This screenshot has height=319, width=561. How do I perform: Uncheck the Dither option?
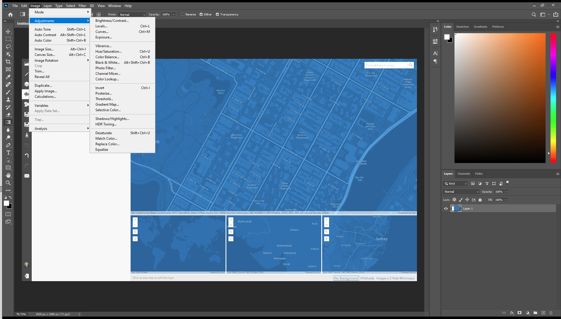201,14
